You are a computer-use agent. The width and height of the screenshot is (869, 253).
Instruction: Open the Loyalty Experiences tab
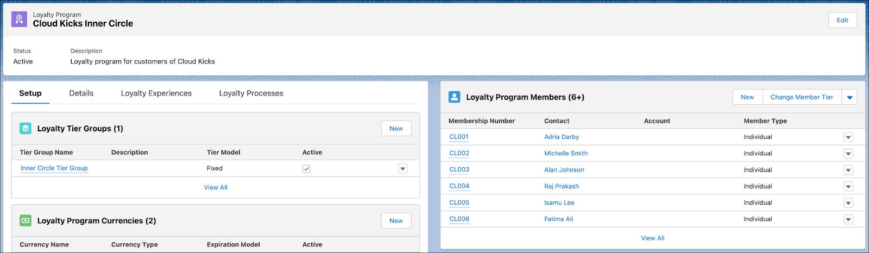[x=156, y=93]
